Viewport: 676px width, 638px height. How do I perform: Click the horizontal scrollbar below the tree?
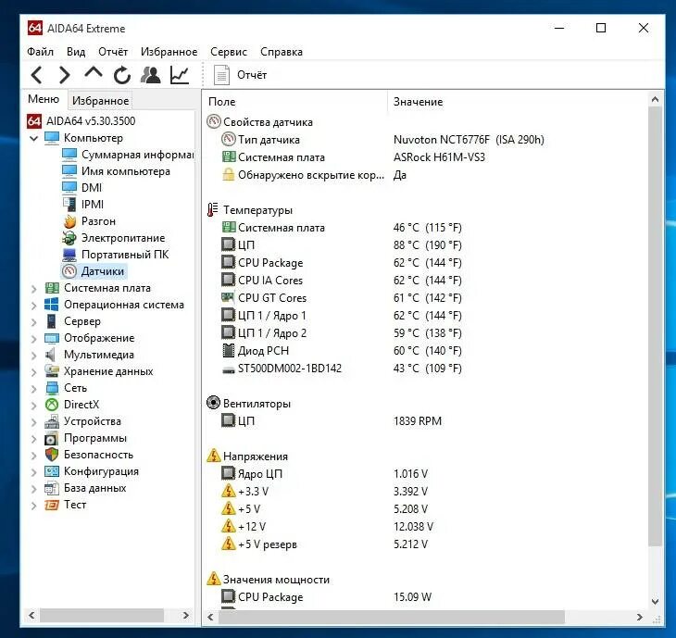(x=102, y=616)
